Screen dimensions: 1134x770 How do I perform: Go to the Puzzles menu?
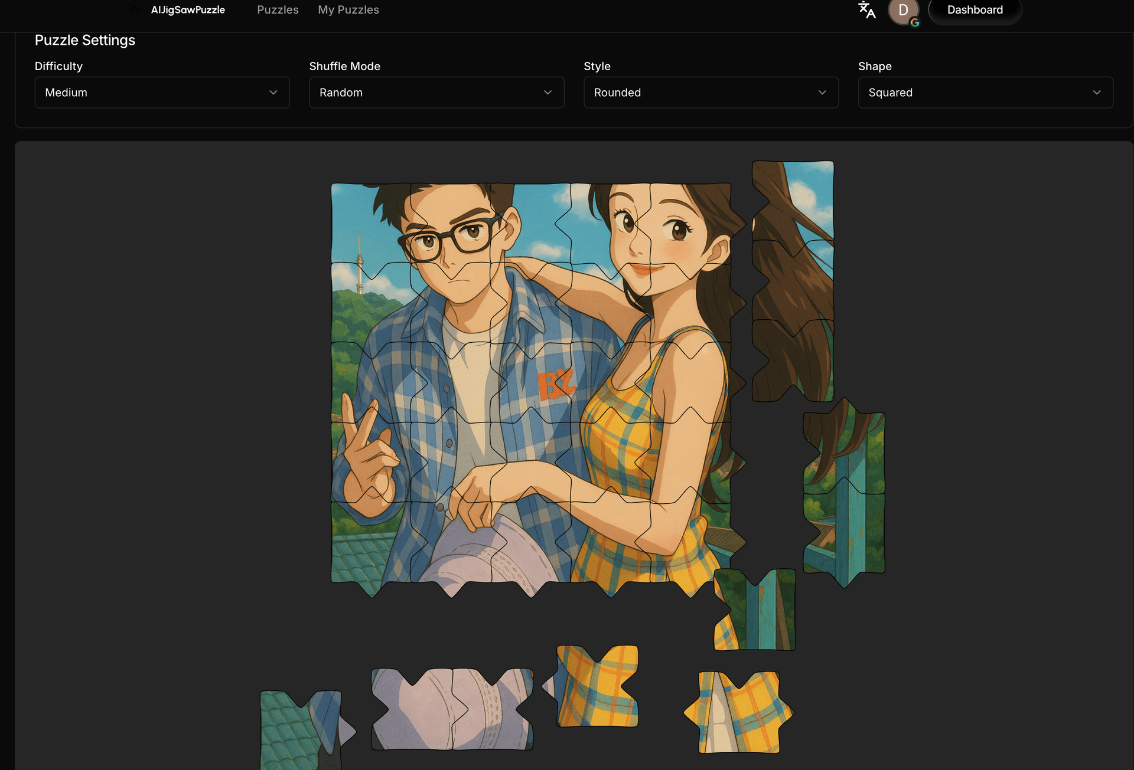coord(278,10)
